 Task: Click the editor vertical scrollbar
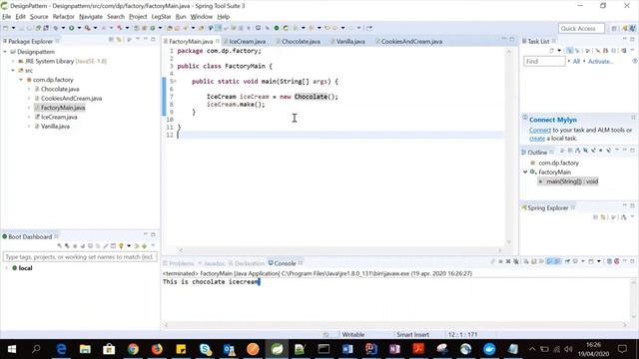click(x=508, y=147)
